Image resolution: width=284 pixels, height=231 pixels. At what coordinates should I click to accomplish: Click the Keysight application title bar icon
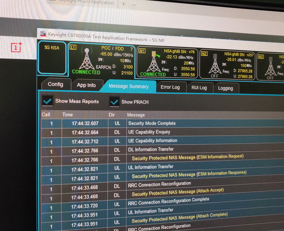(x=43, y=34)
